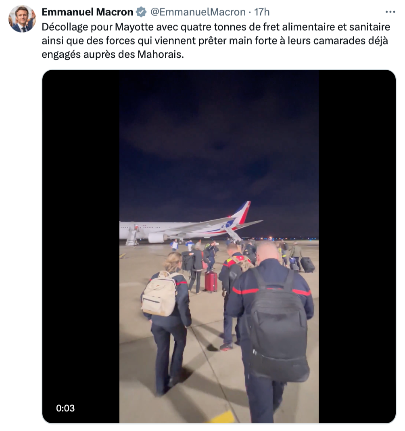Click the boarding stairs near plane's front
405x431 pixels.
tap(132, 235)
